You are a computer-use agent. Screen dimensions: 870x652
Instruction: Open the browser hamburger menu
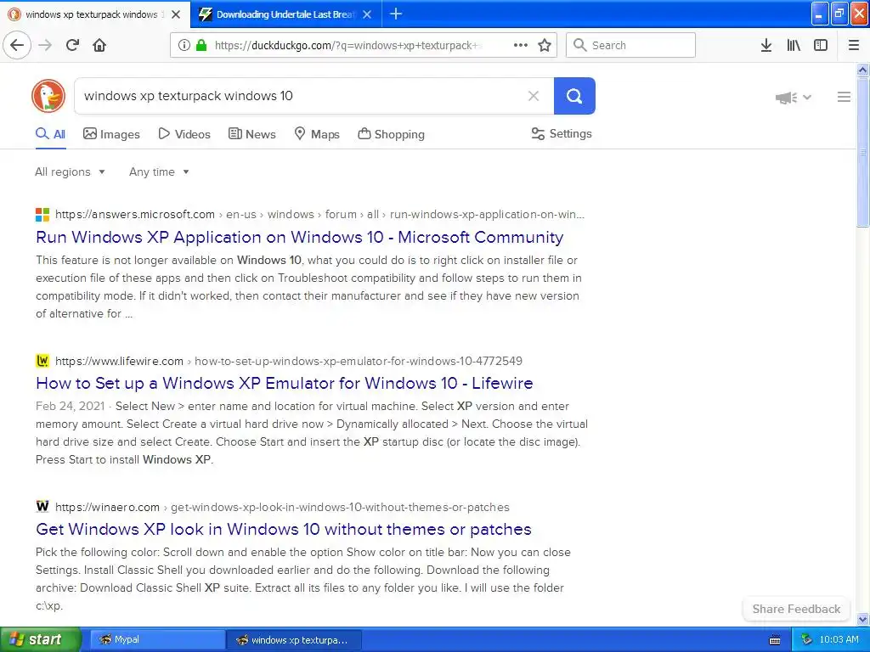click(x=854, y=45)
